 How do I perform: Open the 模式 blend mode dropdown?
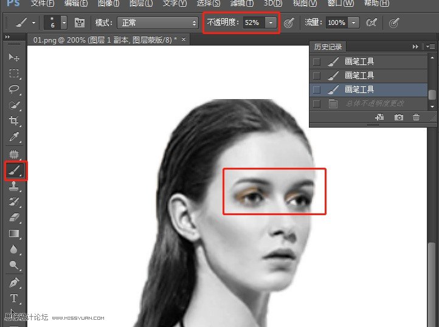(157, 22)
